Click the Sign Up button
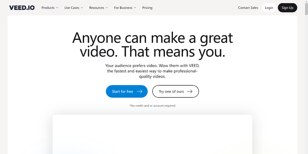Viewport: 308px width, 154px height. (287, 8)
